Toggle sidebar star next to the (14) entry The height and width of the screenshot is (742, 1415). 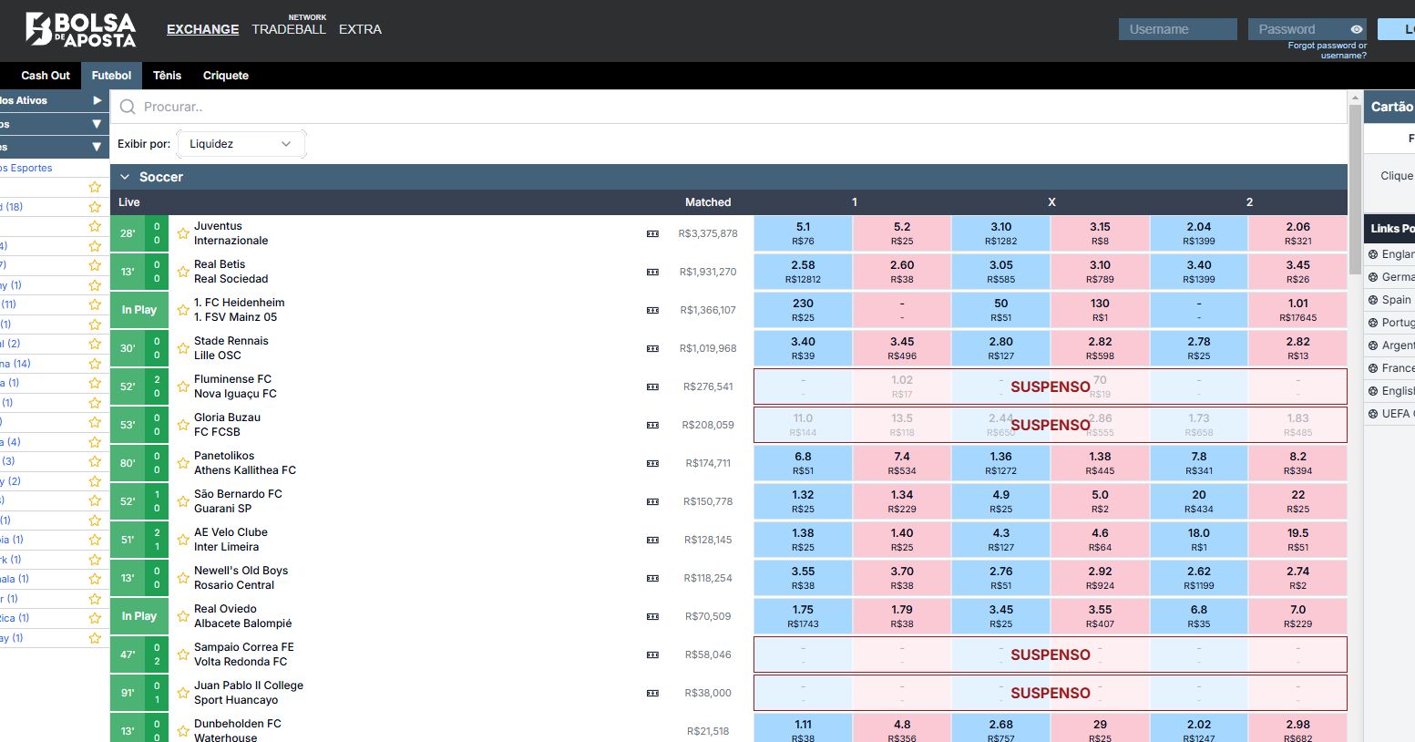click(95, 364)
